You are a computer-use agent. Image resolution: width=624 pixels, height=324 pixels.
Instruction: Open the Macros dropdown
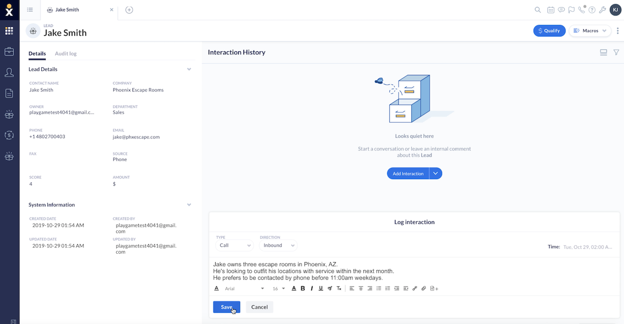pos(590,30)
